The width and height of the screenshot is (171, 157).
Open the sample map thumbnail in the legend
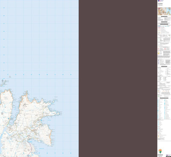tap(164, 12)
